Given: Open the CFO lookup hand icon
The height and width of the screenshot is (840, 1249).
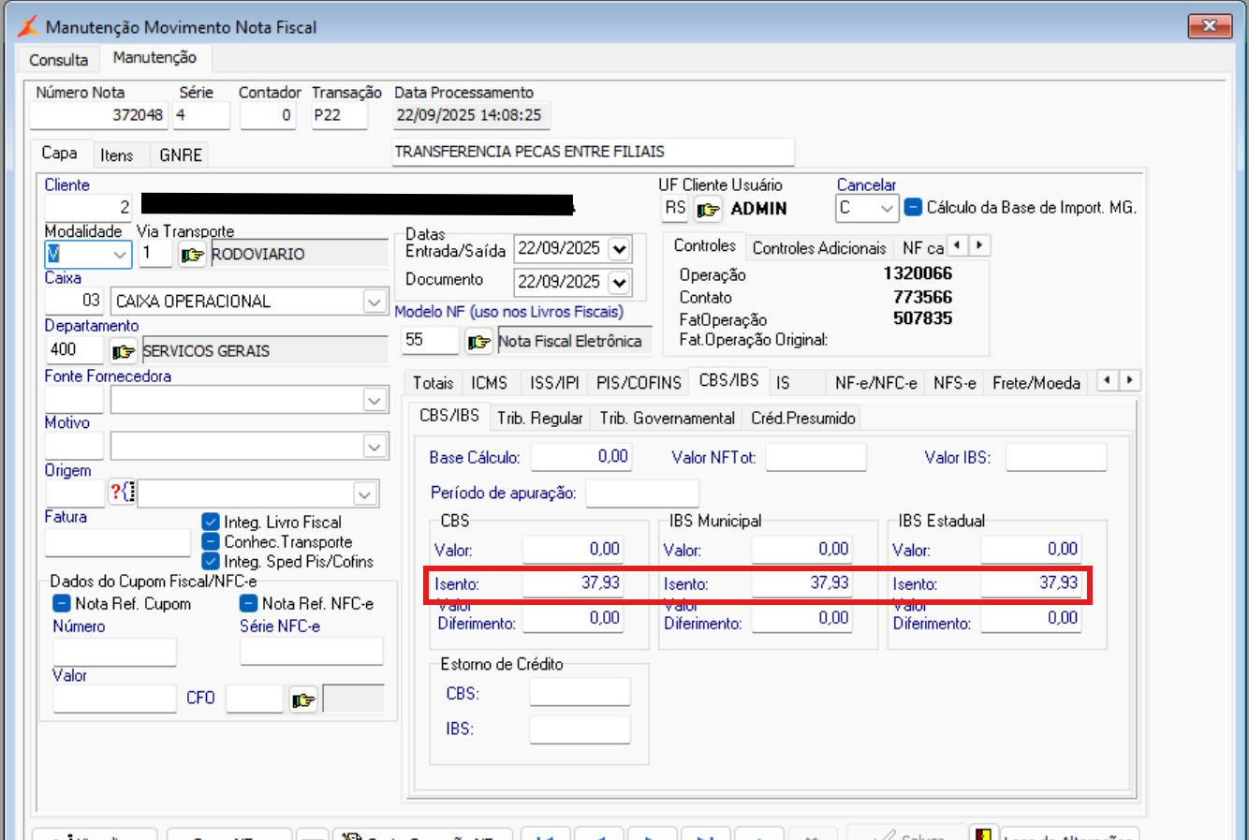Looking at the screenshot, I should coord(303,700).
